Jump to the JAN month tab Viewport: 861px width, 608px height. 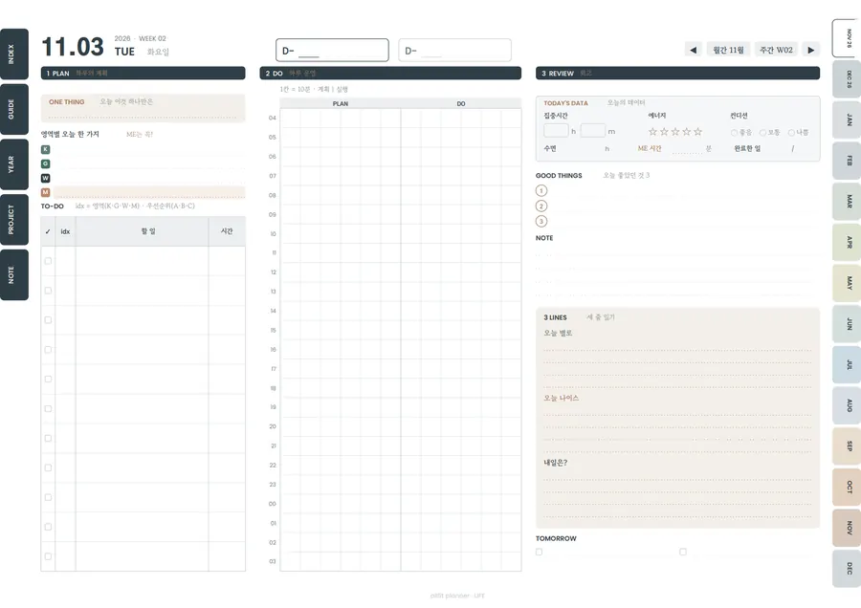click(848, 119)
